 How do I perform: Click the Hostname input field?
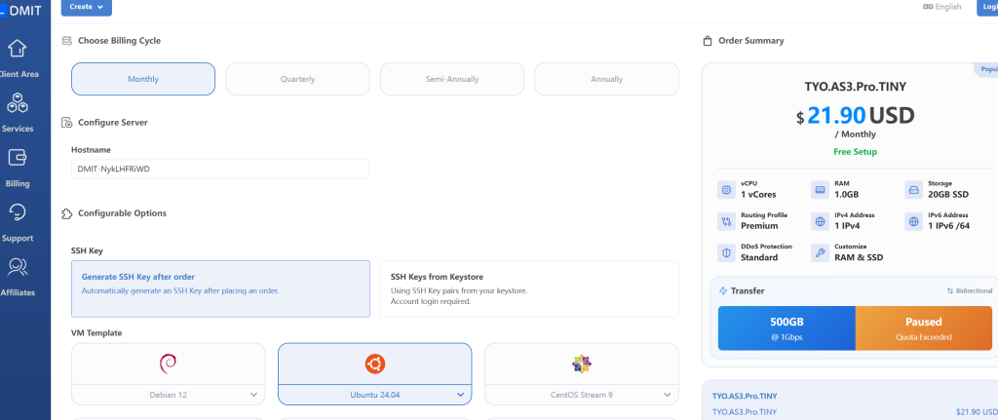(219, 169)
